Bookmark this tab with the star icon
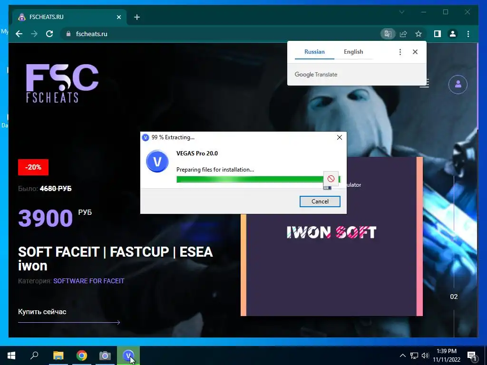This screenshot has width=487, height=365. [419, 34]
